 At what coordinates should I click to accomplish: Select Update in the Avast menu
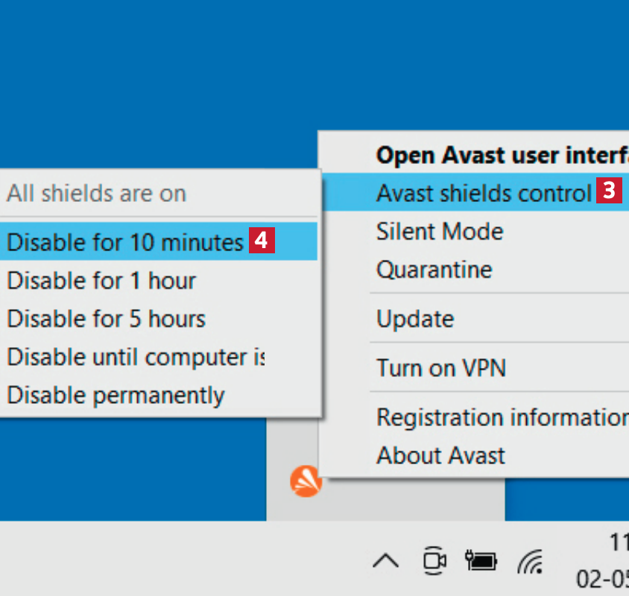click(415, 319)
